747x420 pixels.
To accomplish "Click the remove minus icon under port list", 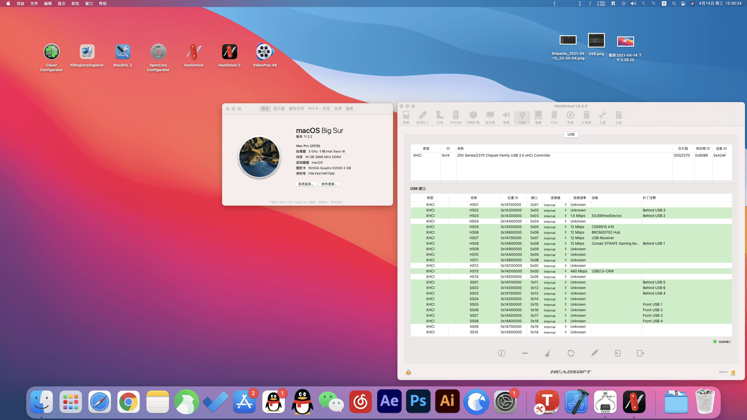I will pyautogui.click(x=525, y=353).
